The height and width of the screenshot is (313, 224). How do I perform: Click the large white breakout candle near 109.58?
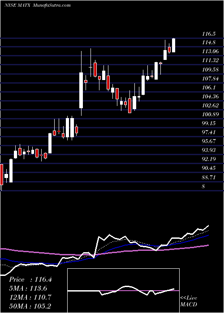pos(81,90)
